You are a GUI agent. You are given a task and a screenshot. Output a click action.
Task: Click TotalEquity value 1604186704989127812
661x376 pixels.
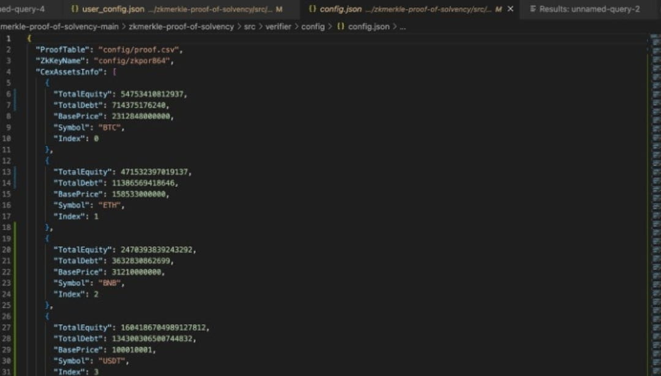point(163,328)
